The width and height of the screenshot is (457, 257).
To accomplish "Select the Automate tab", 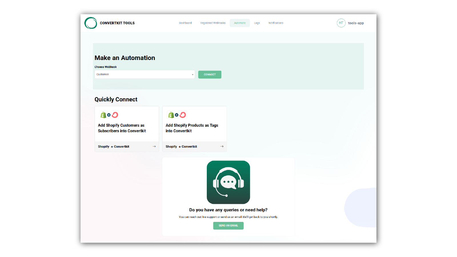I will 240,23.
